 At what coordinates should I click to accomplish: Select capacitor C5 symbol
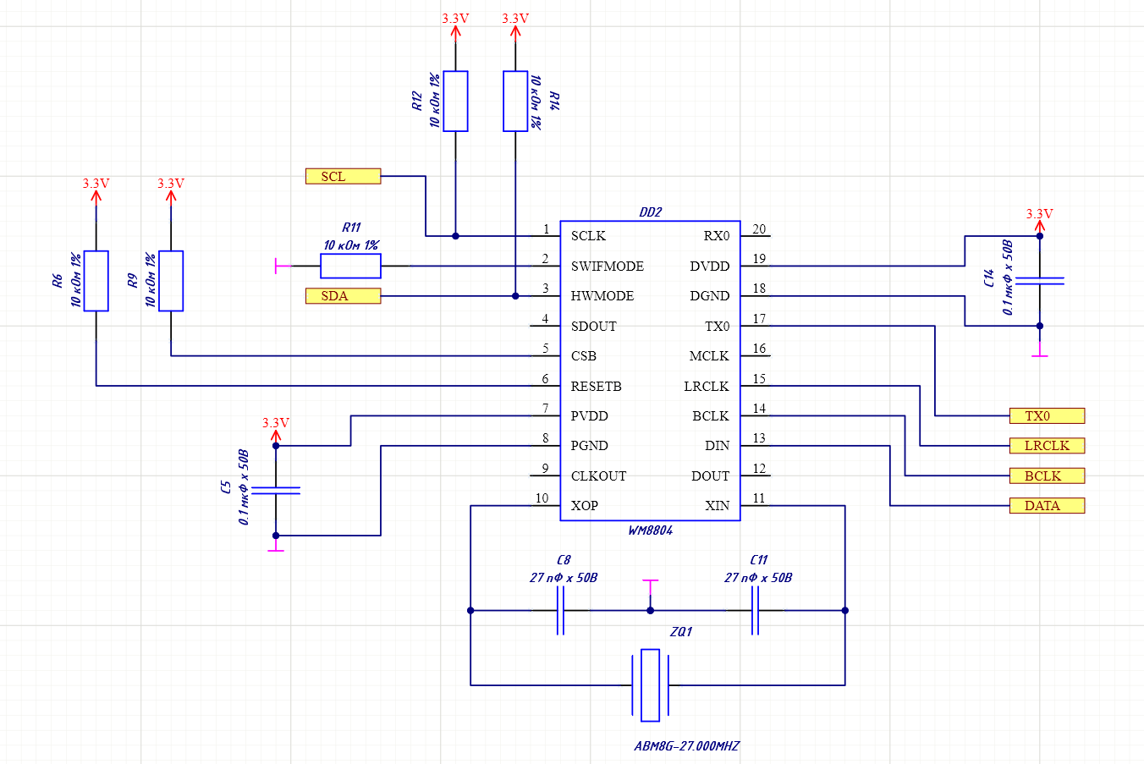coord(276,490)
